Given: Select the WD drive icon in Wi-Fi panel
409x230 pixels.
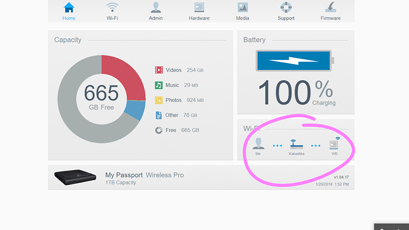Looking at the screenshot, I should point(335,143).
